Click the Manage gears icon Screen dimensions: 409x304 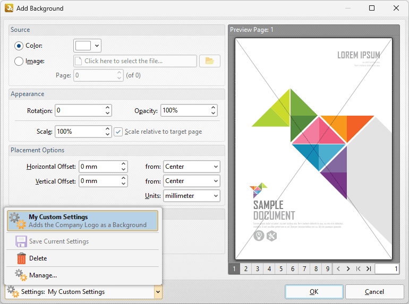(21, 275)
